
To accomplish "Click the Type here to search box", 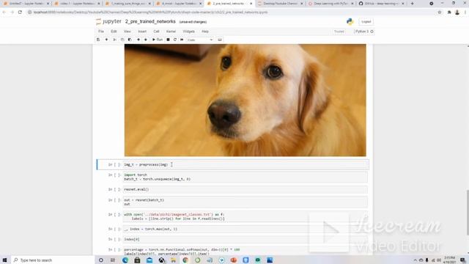I will (52, 260).
